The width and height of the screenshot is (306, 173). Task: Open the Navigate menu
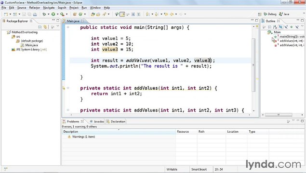pyautogui.click(x=49, y=8)
